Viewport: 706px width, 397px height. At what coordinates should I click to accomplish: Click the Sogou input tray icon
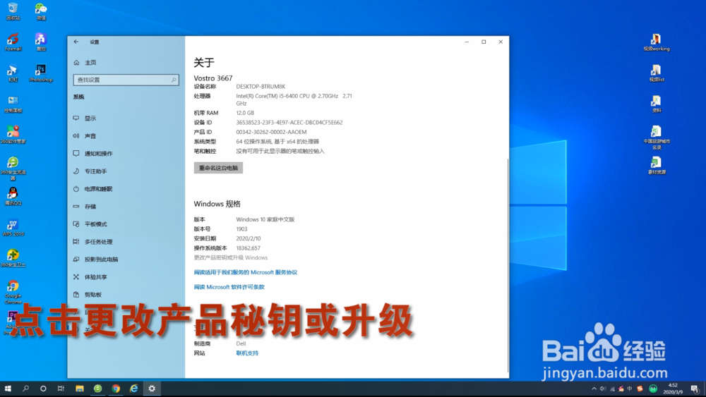tap(640, 389)
